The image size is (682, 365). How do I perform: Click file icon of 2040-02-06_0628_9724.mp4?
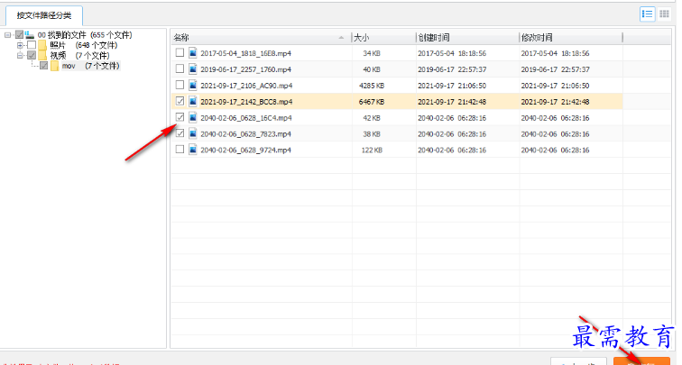pos(193,150)
